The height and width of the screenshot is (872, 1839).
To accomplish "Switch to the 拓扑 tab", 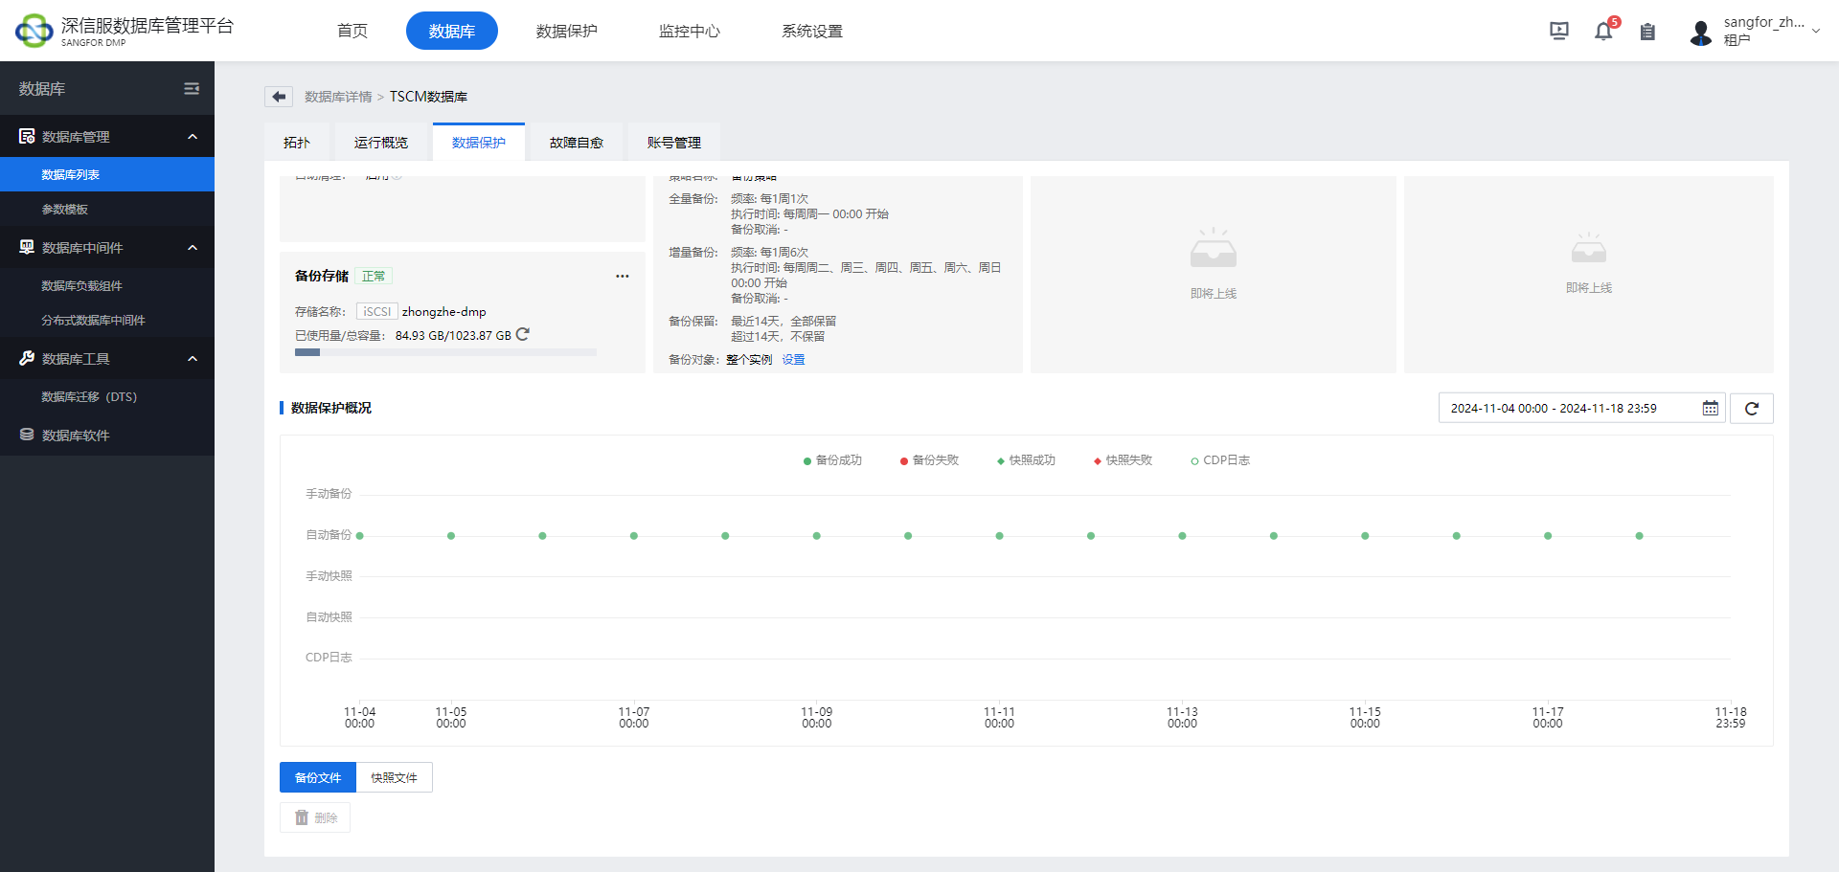I will (296, 142).
